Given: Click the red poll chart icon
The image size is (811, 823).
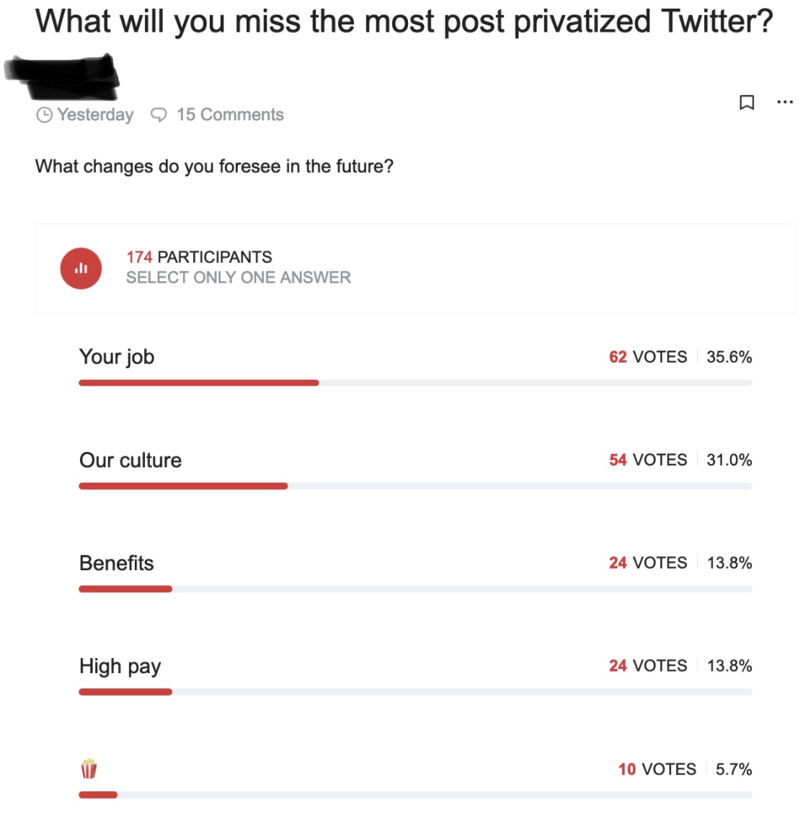Looking at the screenshot, I should click(x=81, y=268).
